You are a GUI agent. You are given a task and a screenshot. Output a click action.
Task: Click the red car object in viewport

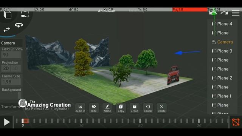(x=174, y=75)
